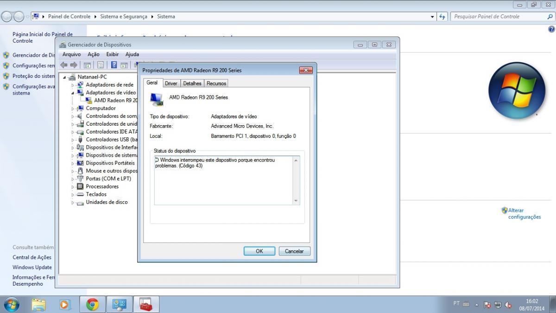Click the Properties toolbar icon in Device Manager
The width and height of the screenshot is (556, 313).
pos(100,65)
